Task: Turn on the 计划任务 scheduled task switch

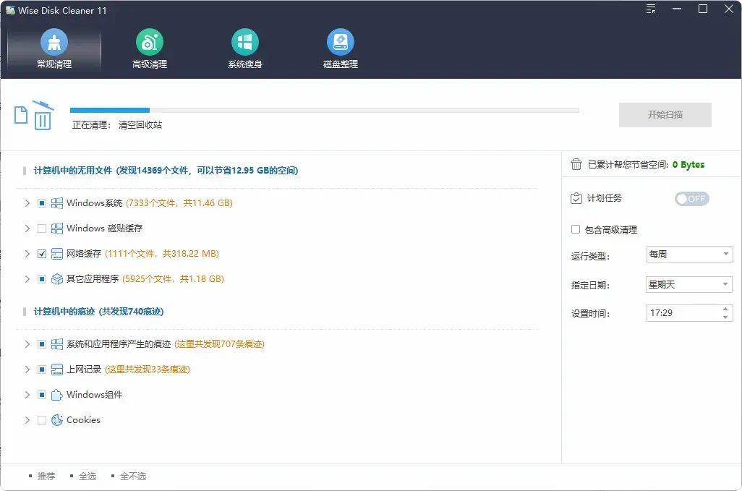Action: [691, 198]
